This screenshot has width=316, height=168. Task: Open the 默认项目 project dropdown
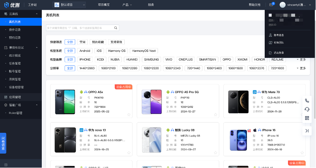[69, 5]
